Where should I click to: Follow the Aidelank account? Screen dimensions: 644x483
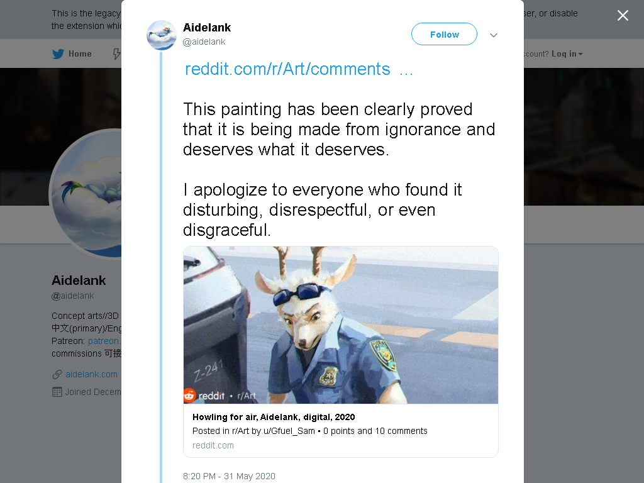pyautogui.click(x=444, y=34)
